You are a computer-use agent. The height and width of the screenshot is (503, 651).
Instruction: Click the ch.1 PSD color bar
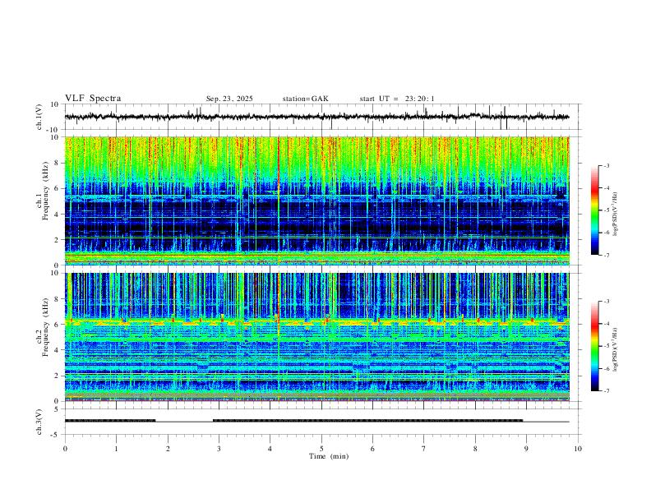pos(595,210)
